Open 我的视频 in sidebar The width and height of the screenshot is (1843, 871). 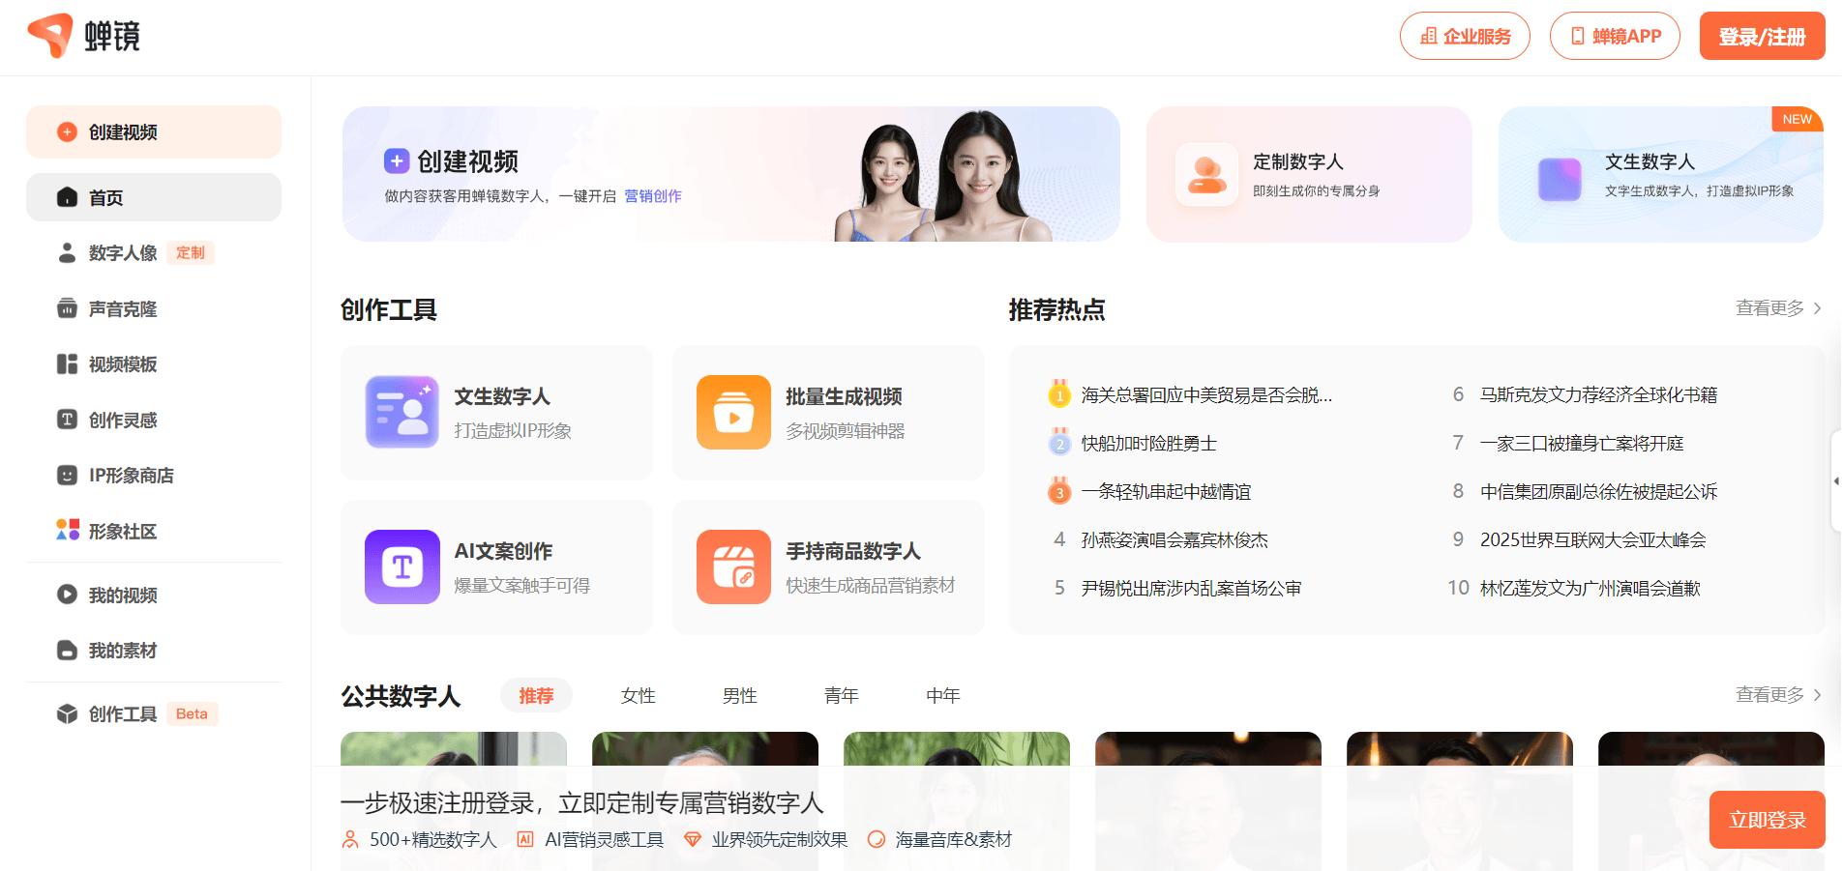122,595
